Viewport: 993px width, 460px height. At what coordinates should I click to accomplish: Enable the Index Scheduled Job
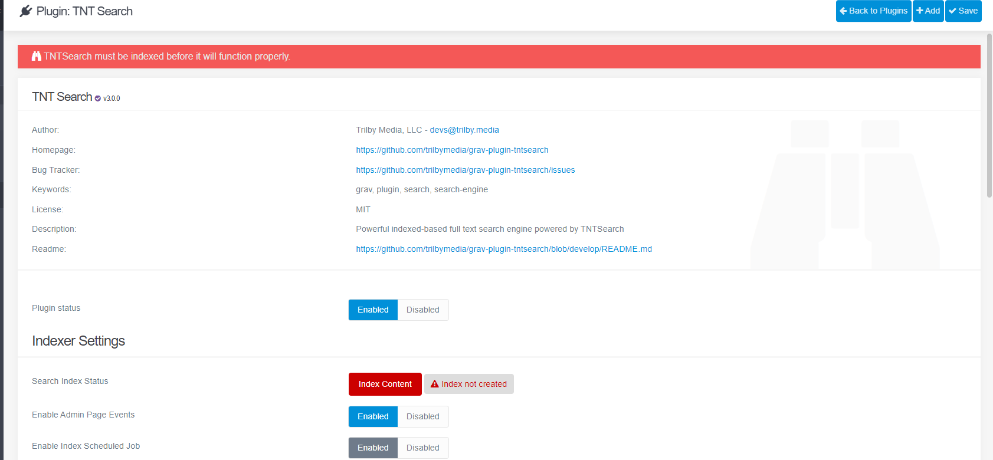pos(373,448)
